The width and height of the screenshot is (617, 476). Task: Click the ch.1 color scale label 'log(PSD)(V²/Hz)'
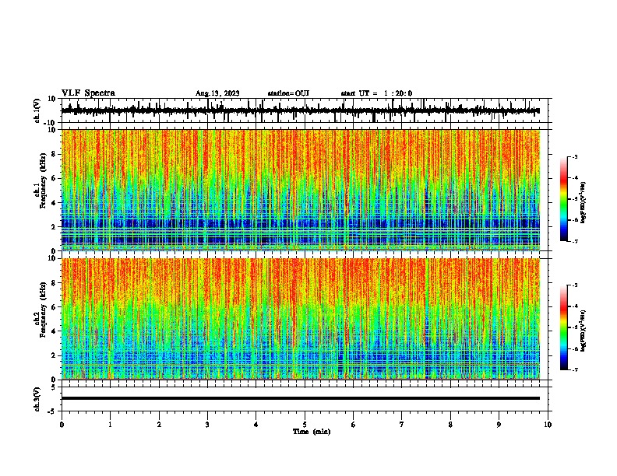[584, 202]
